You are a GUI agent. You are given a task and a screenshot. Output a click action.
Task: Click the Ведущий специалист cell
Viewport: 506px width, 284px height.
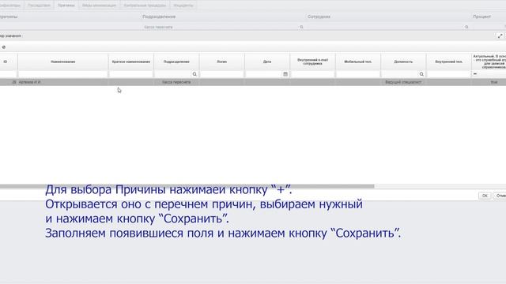tap(403, 82)
